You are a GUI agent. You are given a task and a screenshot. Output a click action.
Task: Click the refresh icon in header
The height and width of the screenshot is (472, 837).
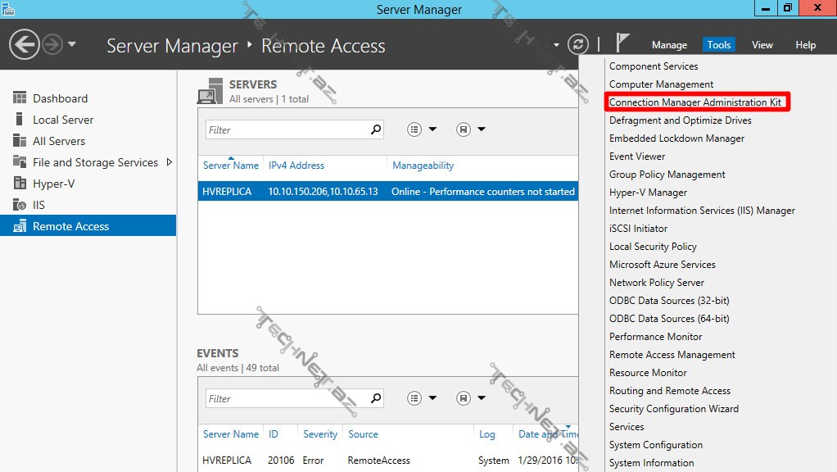click(578, 44)
